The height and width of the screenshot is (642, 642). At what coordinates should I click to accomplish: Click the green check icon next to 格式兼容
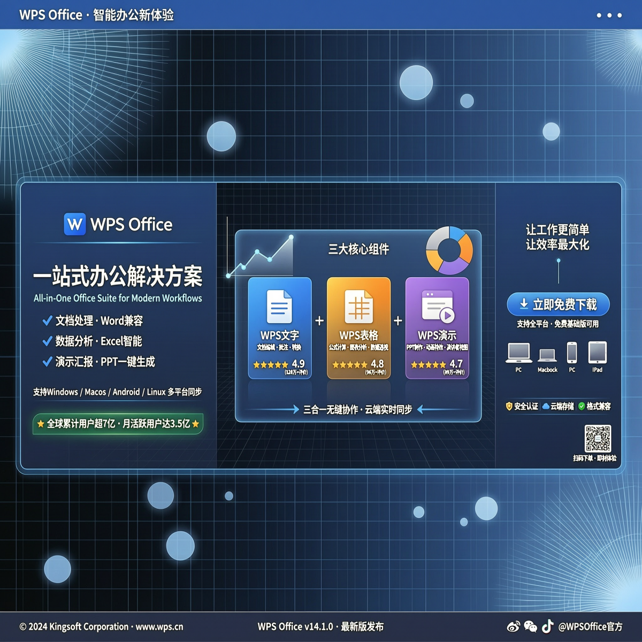(582, 407)
